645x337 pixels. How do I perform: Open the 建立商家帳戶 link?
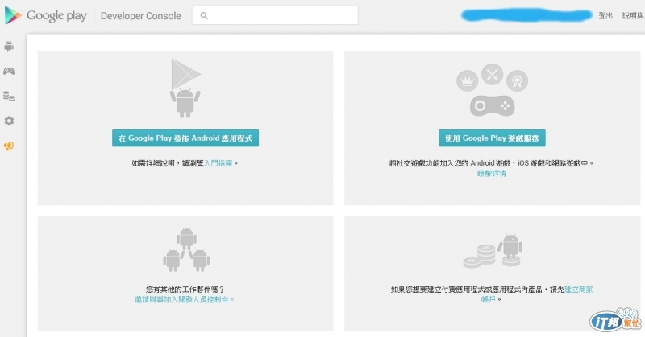pyautogui.click(x=579, y=290)
